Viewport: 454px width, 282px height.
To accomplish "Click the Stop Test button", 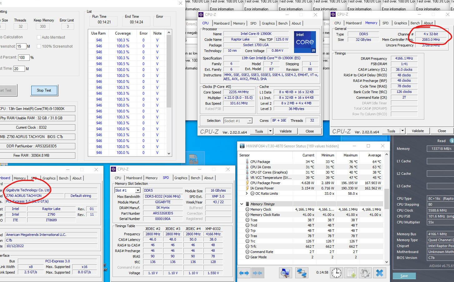I will click(x=44, y=90).
